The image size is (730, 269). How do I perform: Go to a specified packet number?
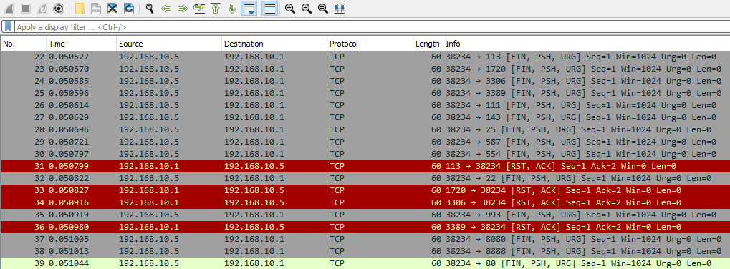click(x=199, y=9)
